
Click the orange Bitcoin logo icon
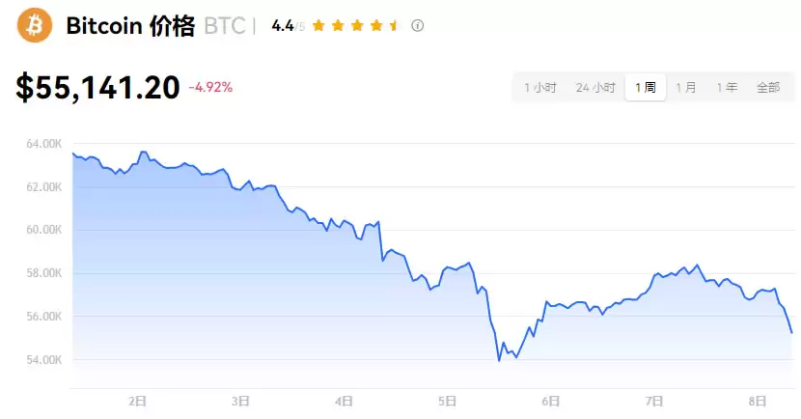coord(36,25)
